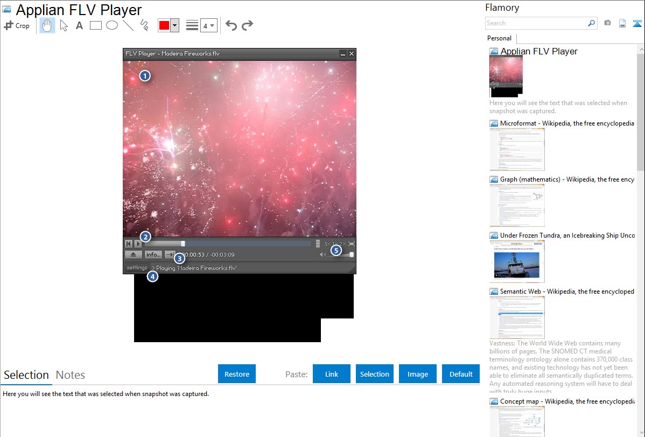Click the line thickness icon
The image size is (645, 437).
point(192,25)
